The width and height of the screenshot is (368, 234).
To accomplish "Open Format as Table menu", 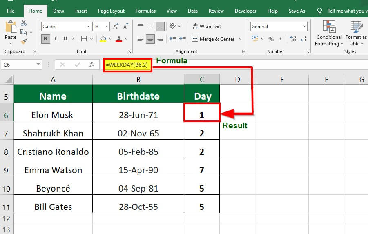I will pyautogui.click(x=356, y=33).
